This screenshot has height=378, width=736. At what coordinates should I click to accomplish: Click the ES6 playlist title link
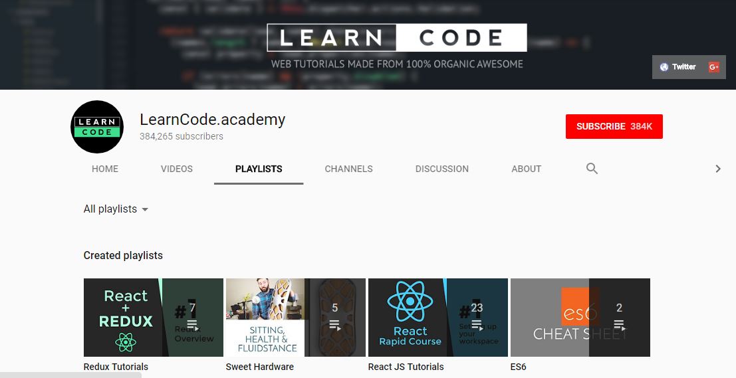[518, 367]
